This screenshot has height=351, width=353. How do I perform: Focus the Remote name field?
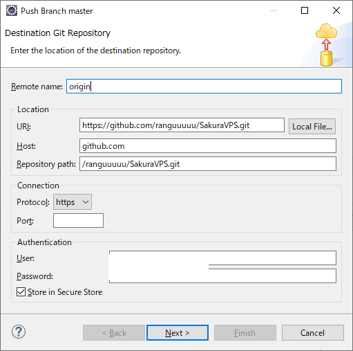click(x=204, y=87)
